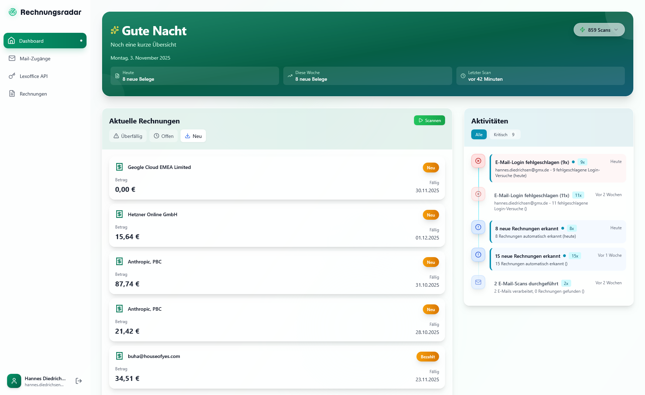The height and width of the screenshot is (395, 645).
Task: Click invoice icon next to Google Cloud EMEA
Action: pos(119,167)
